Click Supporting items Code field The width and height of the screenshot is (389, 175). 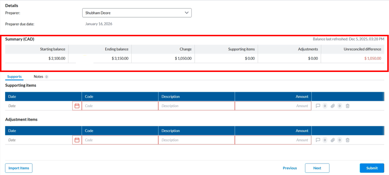pyautogui.click(x=120, y=106)
